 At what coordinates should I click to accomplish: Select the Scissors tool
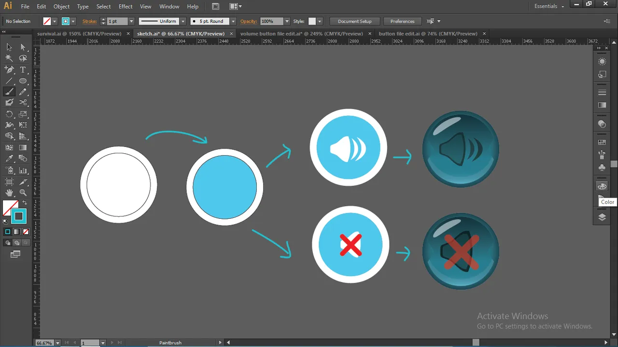23,103
